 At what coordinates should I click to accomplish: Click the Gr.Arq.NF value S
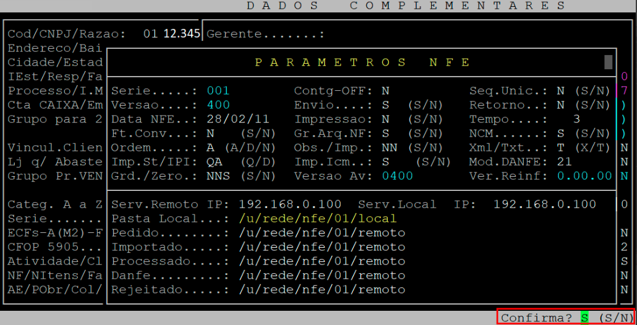(x=385, y=133)
